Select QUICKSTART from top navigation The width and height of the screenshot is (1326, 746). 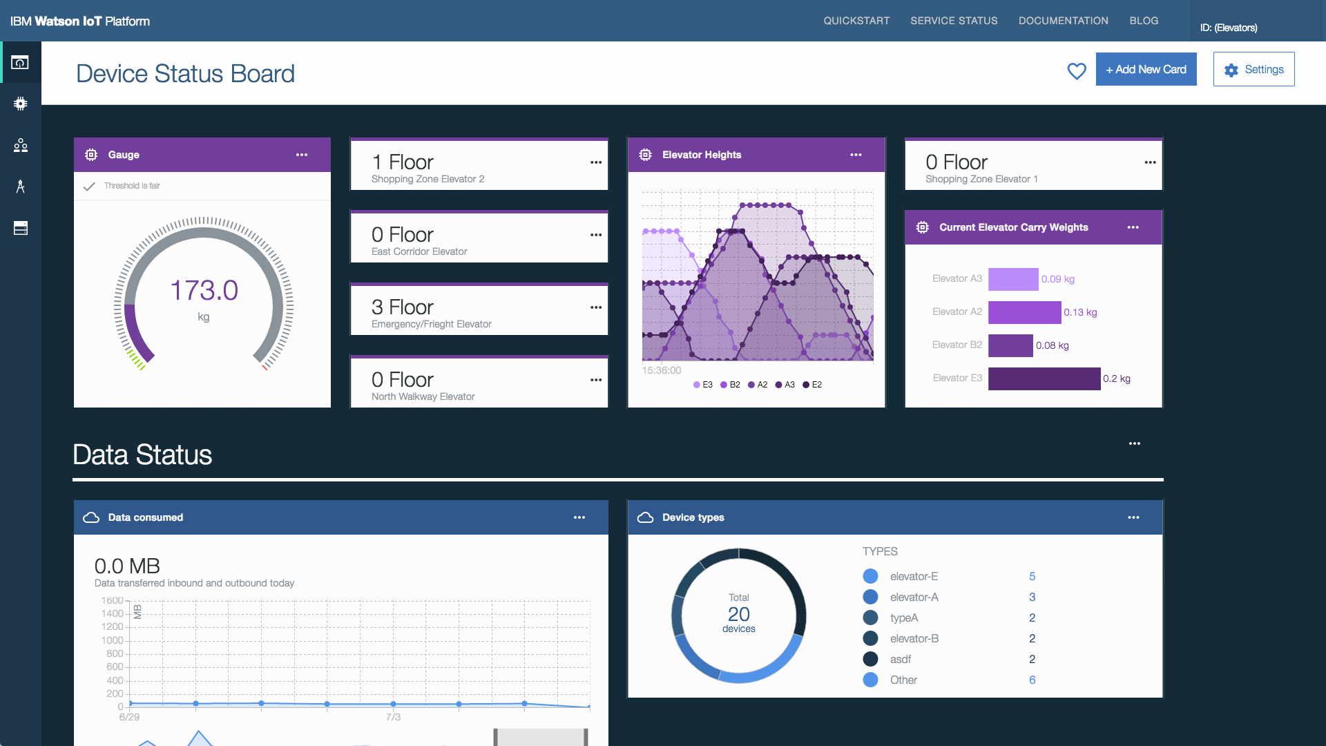pos(854,20)
